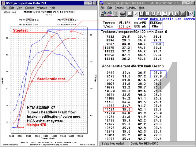The width and height of the screenshot is (196, 147).
Task: Toggle data page 1 button
Action: 130,14
